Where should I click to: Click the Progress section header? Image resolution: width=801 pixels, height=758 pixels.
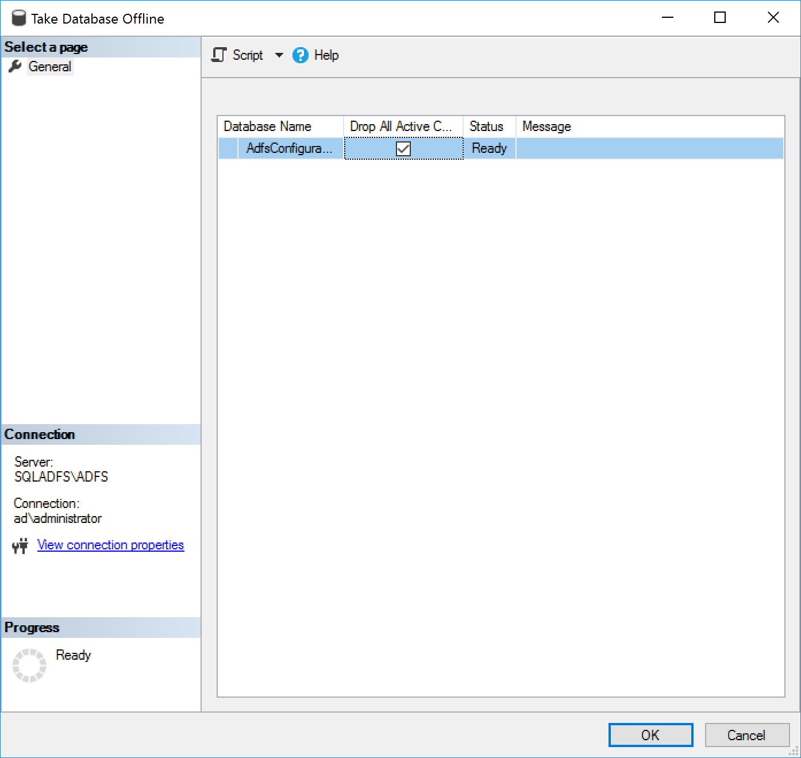point(101,628)
